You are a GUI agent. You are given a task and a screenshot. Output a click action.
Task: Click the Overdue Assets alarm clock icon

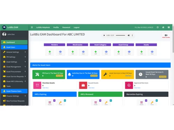[37, 85]
